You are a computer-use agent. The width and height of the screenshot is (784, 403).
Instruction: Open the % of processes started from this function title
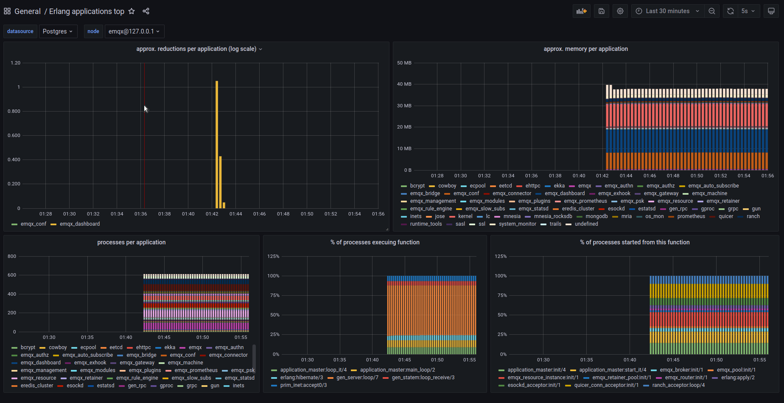coord(635,242)
